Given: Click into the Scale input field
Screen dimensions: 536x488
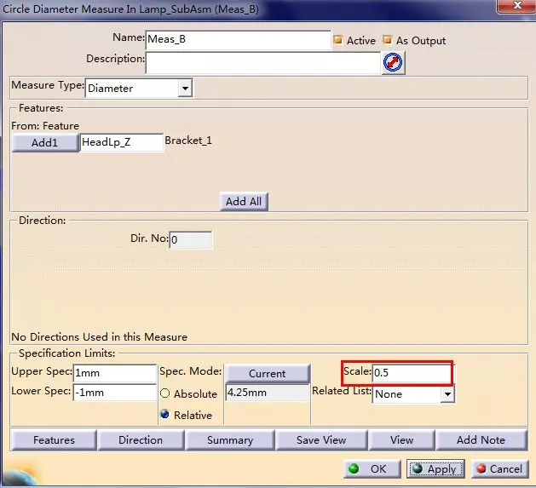Looking at the screenshot, I should (x=411, y=373).
